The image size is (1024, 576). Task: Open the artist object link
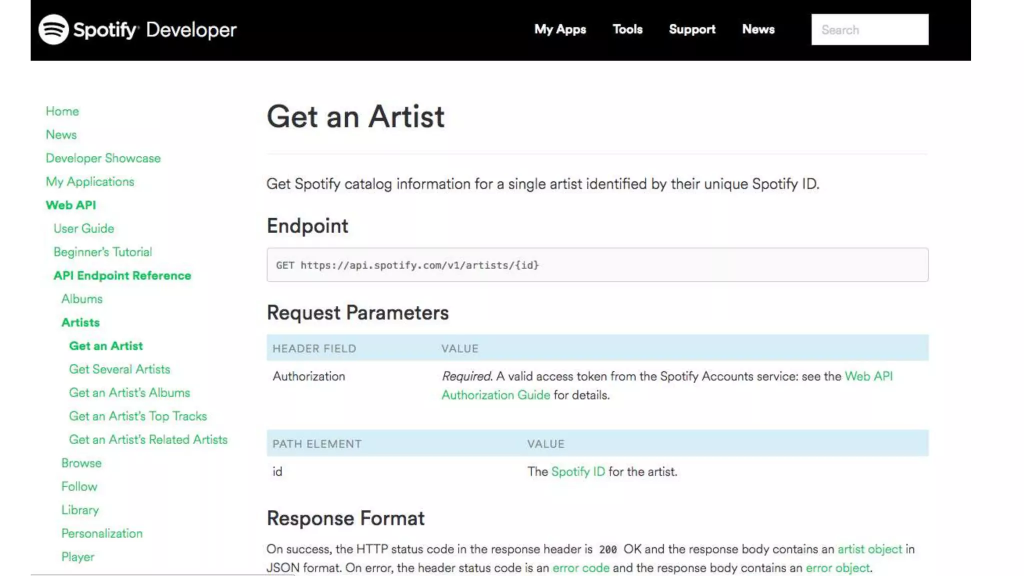(x=869, y=549)
